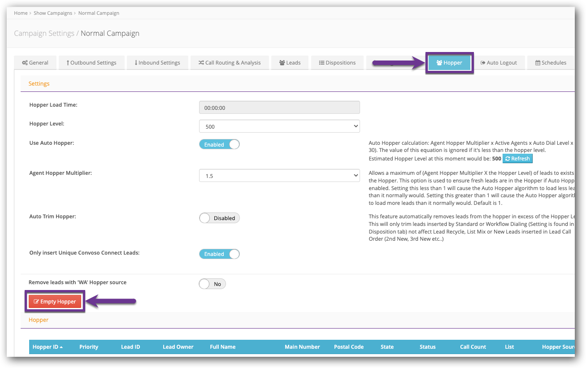586x368 pixels.
Task: Switch to the General tab
Action: (x=35, y=63)
